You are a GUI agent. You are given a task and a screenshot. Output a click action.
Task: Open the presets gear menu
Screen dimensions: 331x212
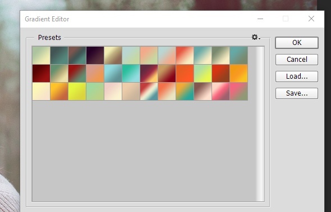(x=256, y=38)
